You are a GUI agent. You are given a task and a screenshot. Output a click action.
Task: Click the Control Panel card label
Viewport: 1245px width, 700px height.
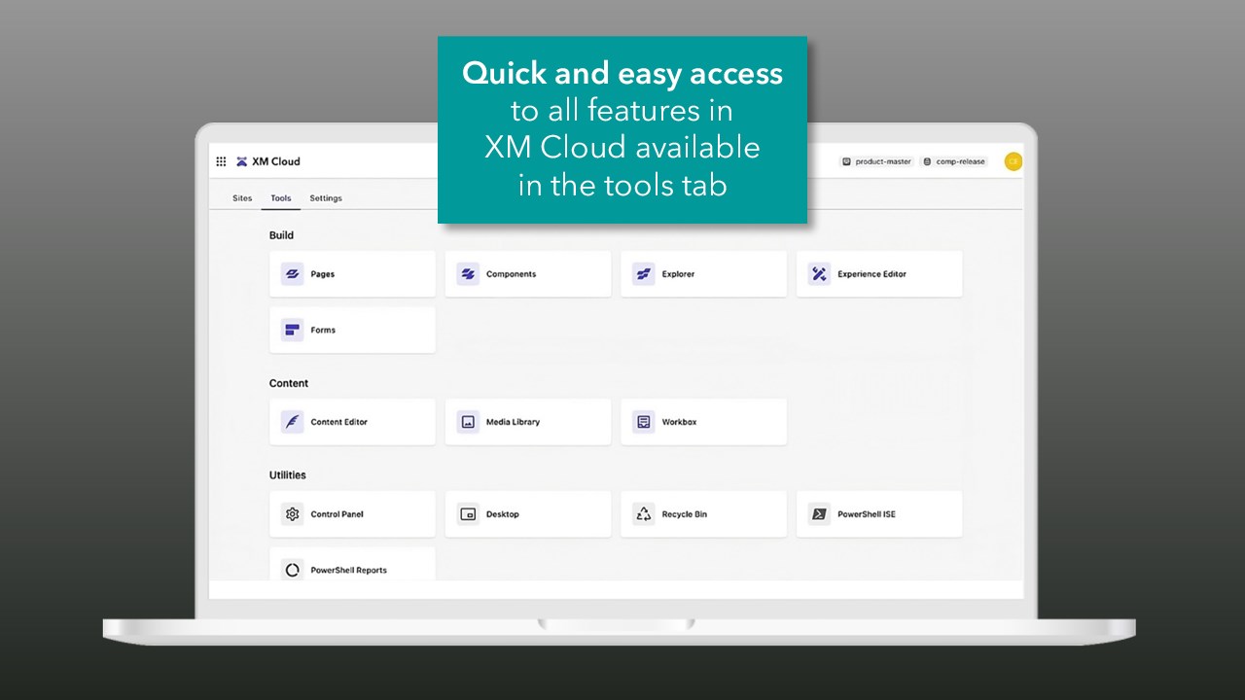pyautogui.click(x=338, y=514)
